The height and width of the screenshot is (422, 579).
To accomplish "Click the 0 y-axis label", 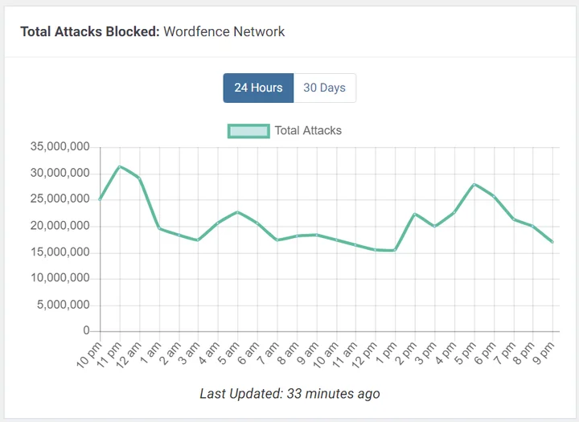I will coord(86,331).
